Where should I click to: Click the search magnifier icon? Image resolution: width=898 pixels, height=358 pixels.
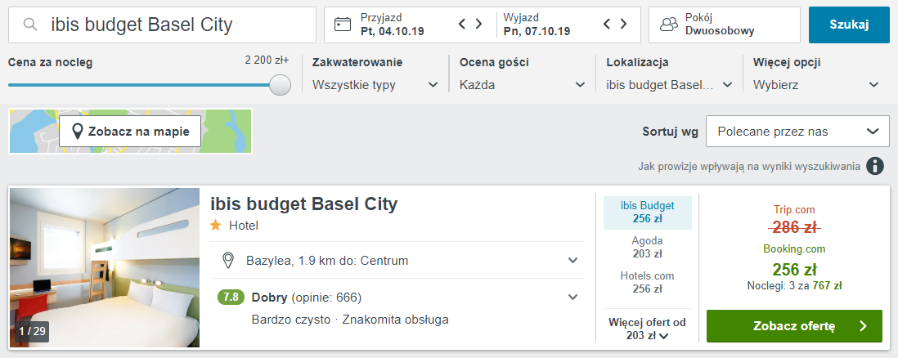(29, 25)
